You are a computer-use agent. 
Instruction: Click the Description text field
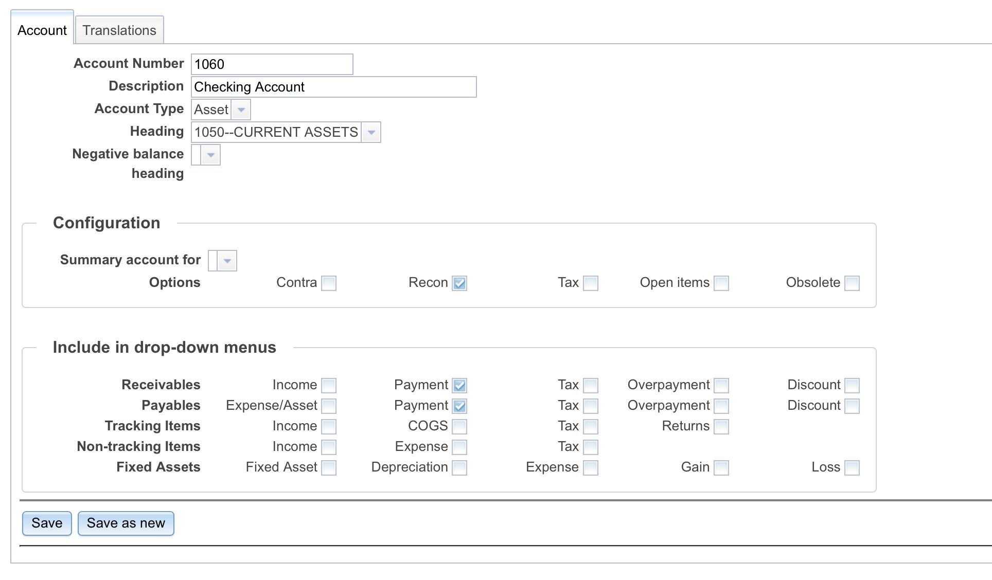[x=333, y=87]
